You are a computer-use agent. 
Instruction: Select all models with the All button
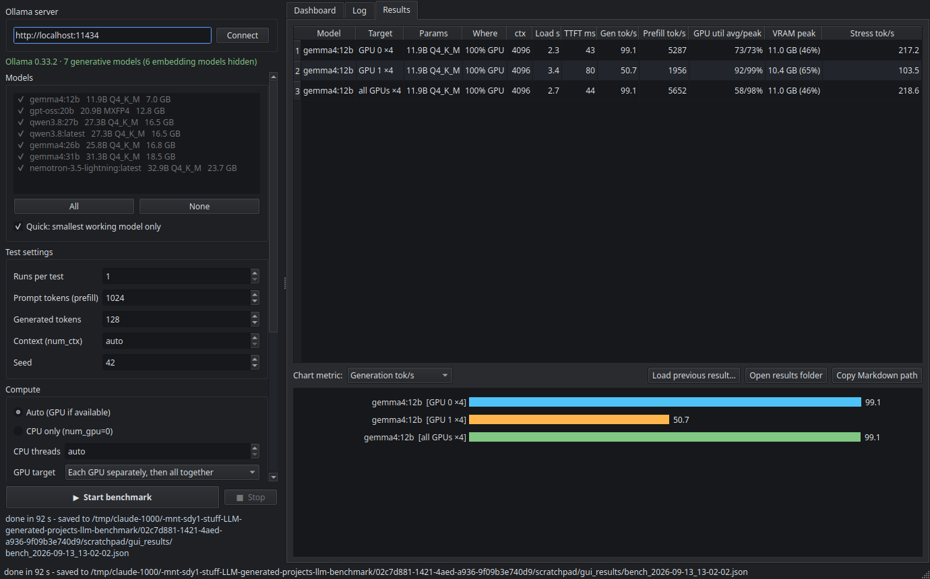point(74,207)
